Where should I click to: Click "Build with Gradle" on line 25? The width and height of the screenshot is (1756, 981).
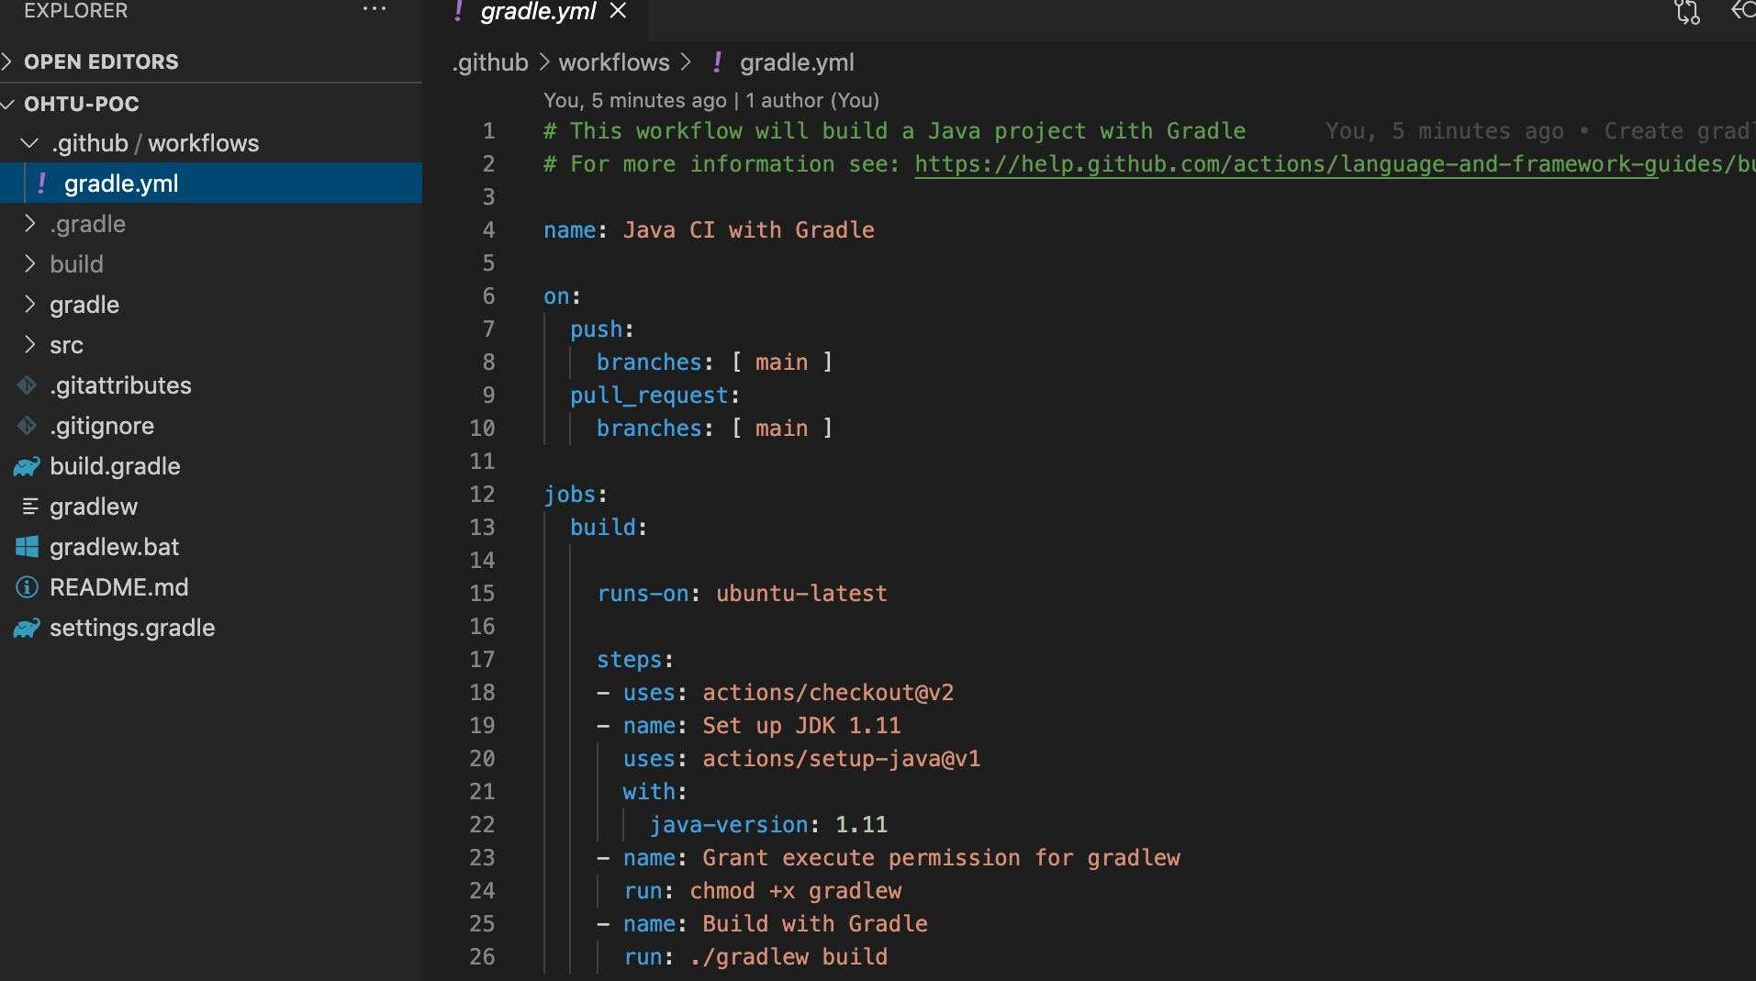click(815, 924)
